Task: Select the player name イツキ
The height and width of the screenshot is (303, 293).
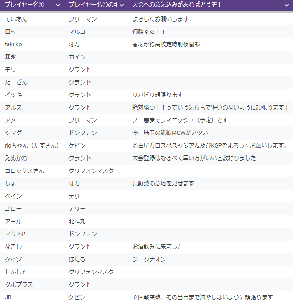Action: tap(13, 95)
